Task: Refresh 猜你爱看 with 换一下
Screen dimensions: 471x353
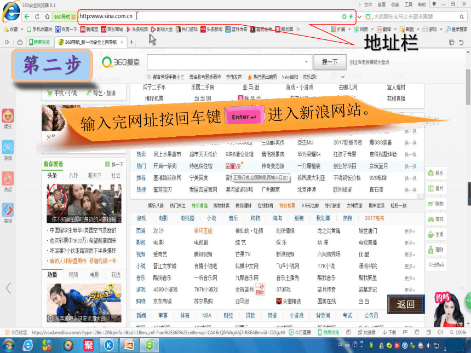Action: (x=114, y=164)
